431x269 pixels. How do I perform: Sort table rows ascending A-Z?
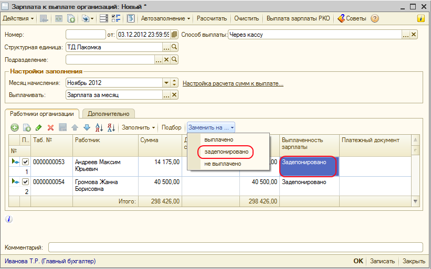(x=99, y=127)
